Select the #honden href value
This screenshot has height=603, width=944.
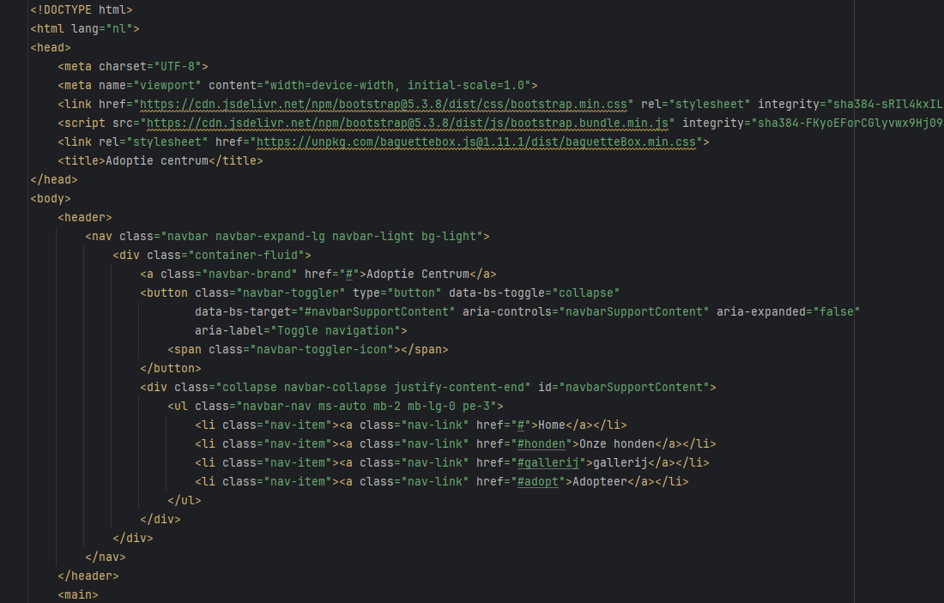[x=542, y=444]
